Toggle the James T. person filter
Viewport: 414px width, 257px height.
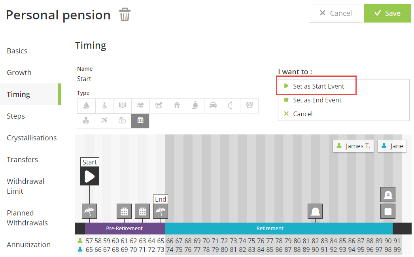(353, 146)
